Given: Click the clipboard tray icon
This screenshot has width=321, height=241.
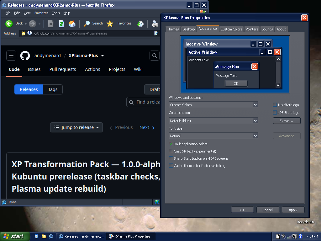Looking at the screenshot, I should point(278,236).
